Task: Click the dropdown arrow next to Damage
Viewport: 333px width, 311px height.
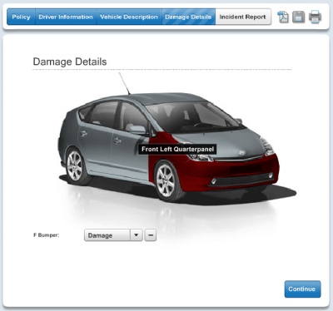Action: click(x=137, y=235)
